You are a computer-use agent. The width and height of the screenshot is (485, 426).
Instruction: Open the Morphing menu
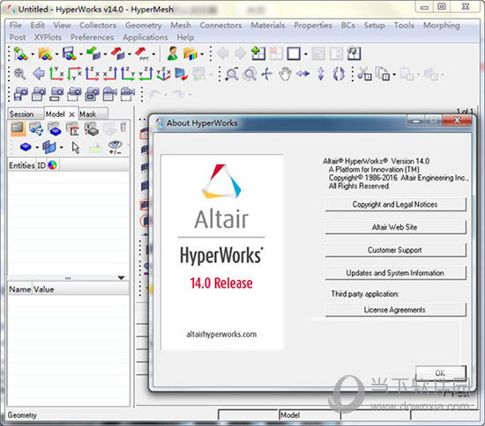(442, 25)
